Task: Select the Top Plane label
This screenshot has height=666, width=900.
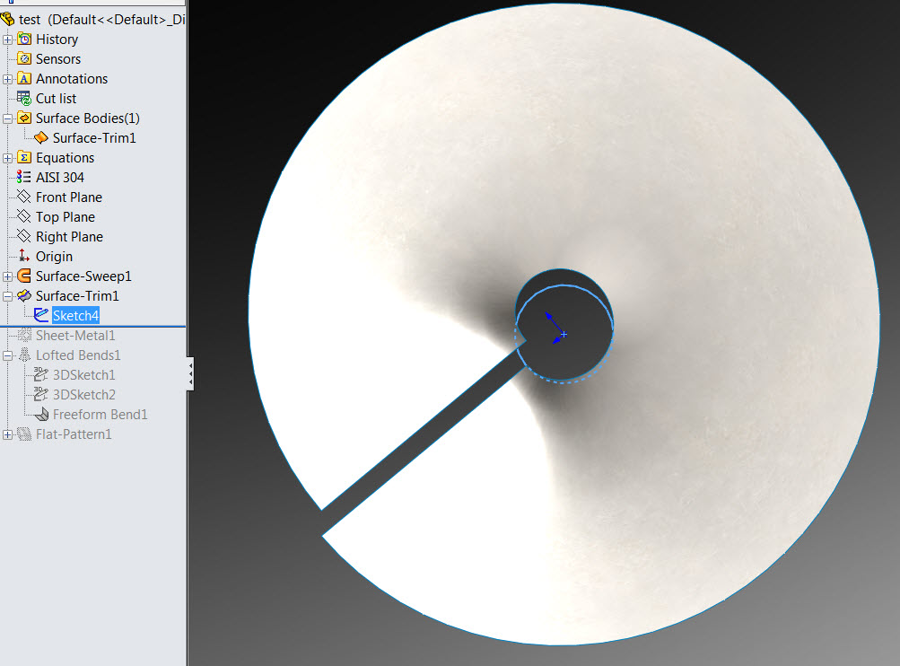Action: pos(66,216)
